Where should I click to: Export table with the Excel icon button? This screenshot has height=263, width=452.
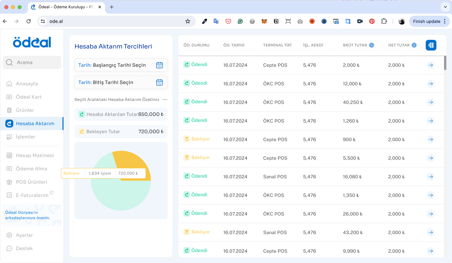(431, 45)
